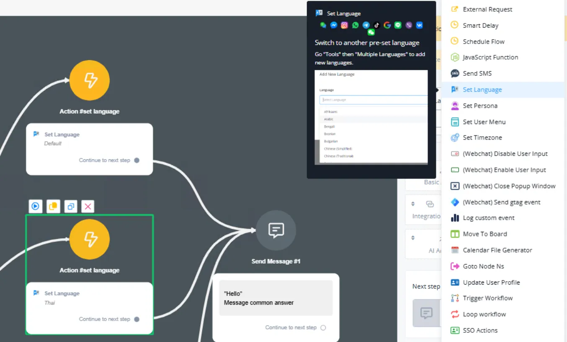Click the Send Message #1 chat bubble node
The image size is (567, 342).
[x=276, y=230]
